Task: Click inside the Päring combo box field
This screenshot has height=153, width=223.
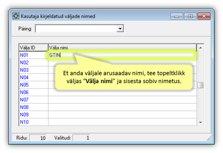Action: click(x=76, y=29)
